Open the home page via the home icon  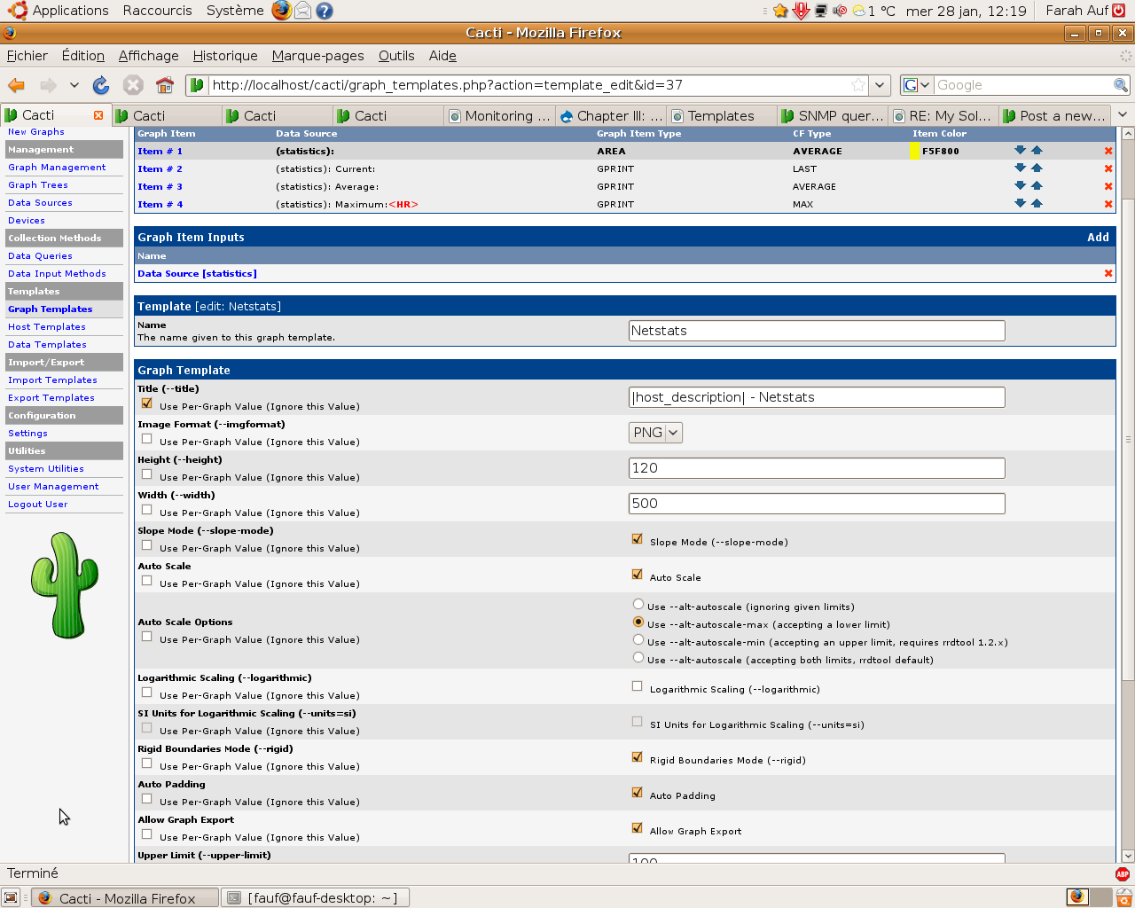tap(165, 85)
